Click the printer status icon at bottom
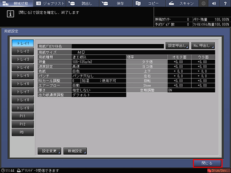The image size is (231, 173). click(x=19, y=170)
